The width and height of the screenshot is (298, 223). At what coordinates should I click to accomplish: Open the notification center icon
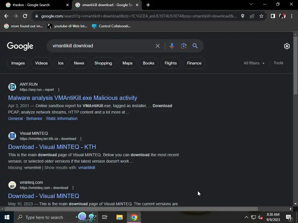point(289,217)
